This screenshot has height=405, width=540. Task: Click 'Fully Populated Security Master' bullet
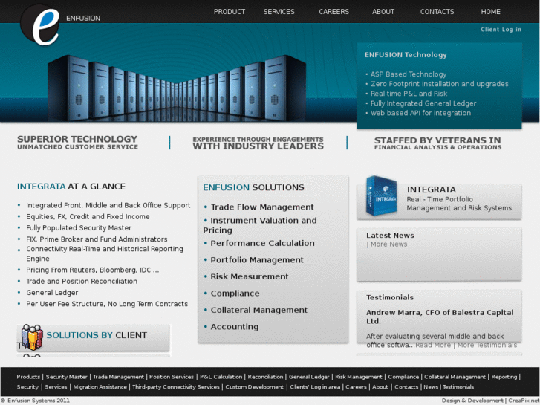pos(79,228)
